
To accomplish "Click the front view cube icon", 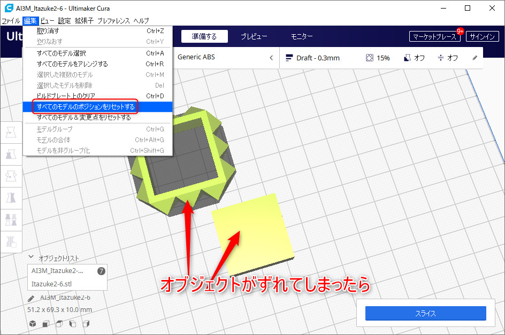I will point(46,323).
